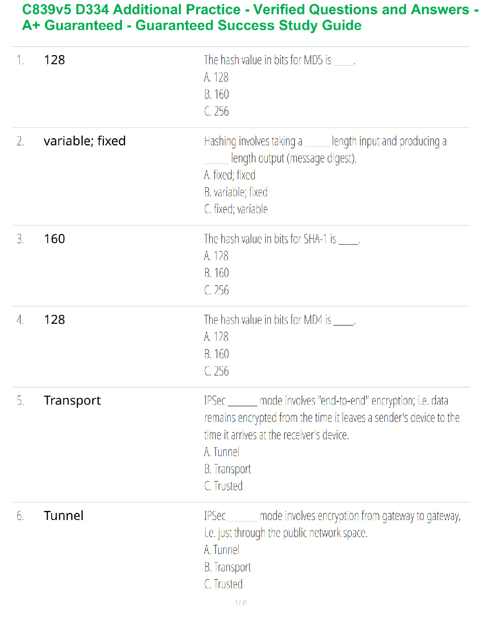Click option 'C. 256' under MD5 question
Viewport: 482px width, 624px height.
pyautogui.click(x=216, y=111)
